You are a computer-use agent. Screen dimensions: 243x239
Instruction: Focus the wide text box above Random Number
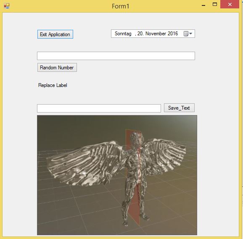pos(116,56)
